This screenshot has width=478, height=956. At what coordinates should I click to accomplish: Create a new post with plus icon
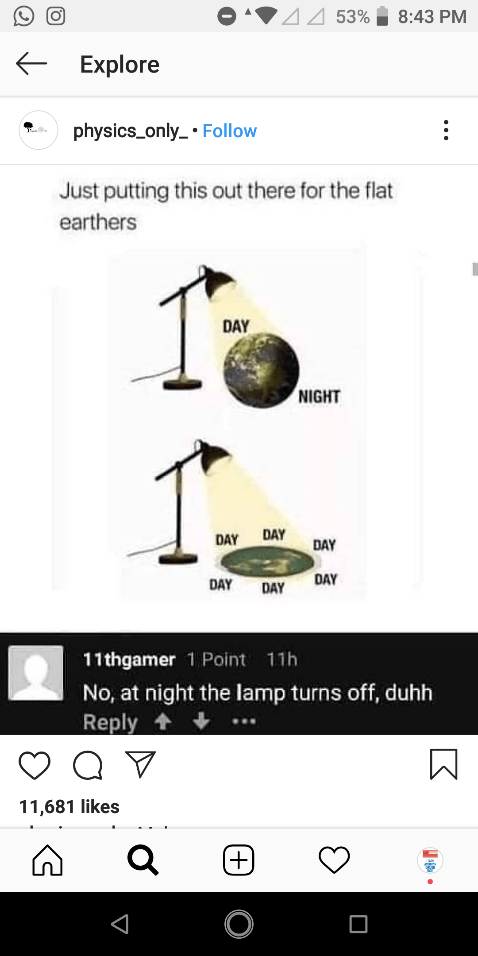click(239, 860)
